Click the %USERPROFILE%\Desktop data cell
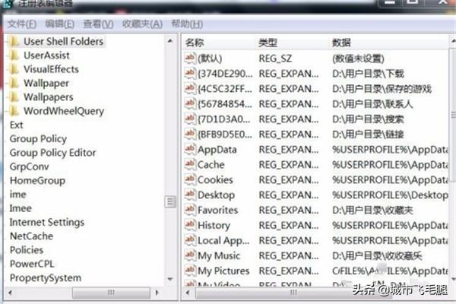Screen dimensions: 456x304 point(390,195)
